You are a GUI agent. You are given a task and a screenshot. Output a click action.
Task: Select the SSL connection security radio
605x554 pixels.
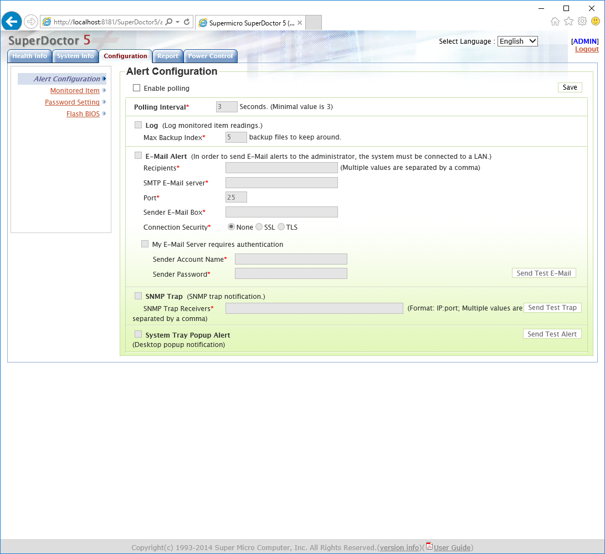[259, 227]
